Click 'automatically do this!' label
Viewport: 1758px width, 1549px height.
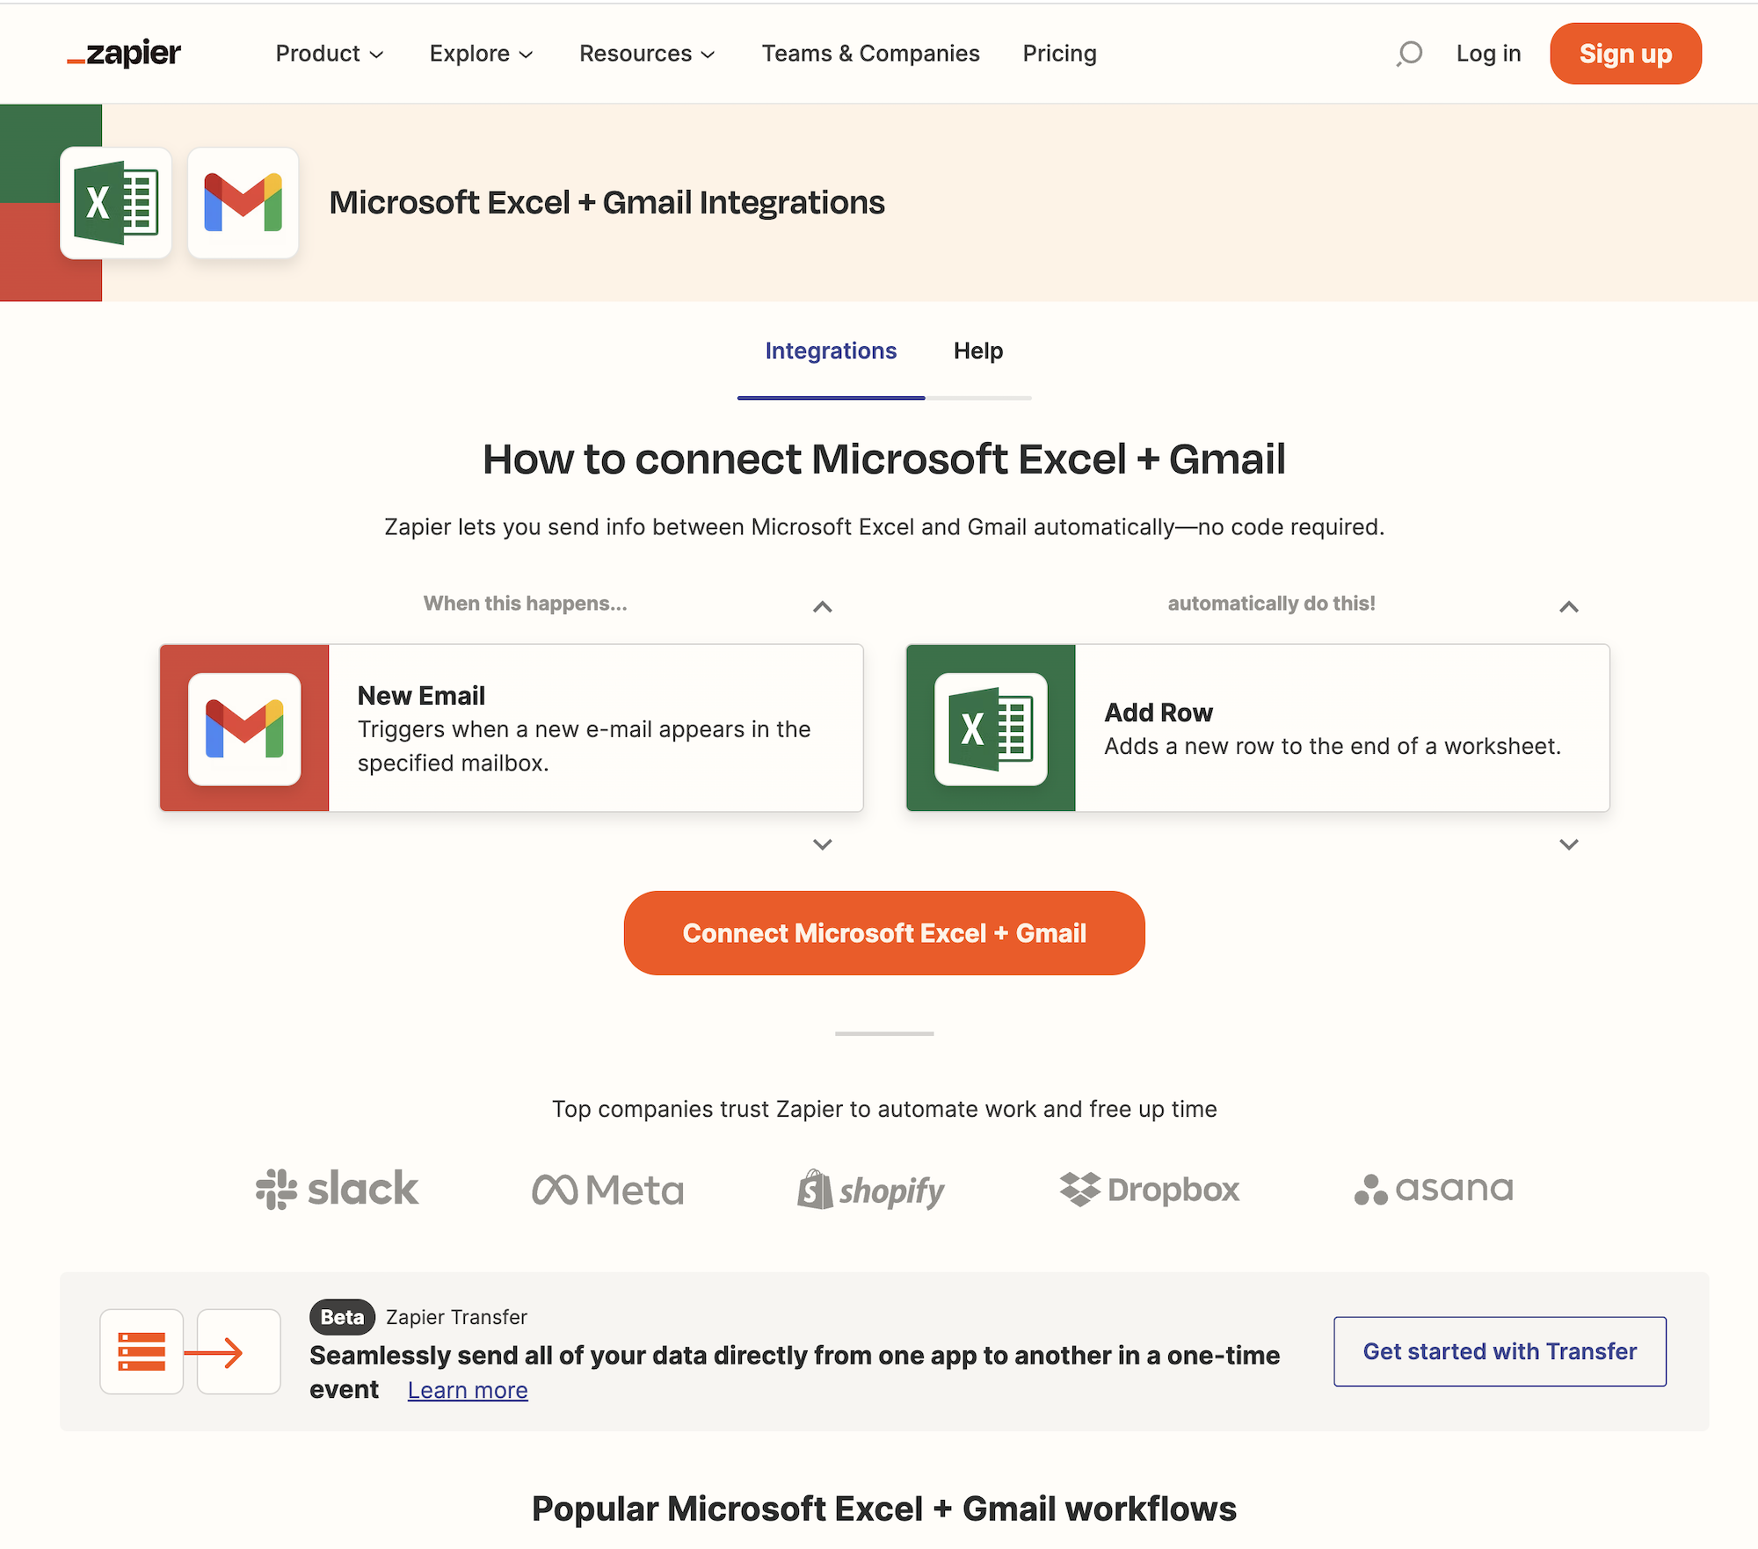(1271, 604)
